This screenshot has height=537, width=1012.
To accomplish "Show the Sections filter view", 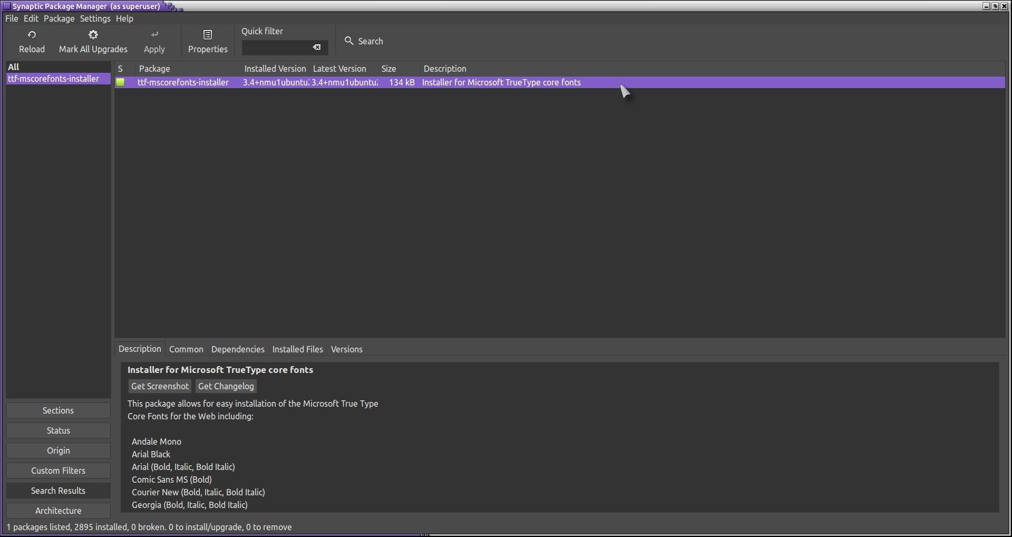I will 59,410.
